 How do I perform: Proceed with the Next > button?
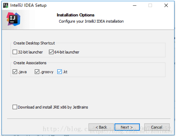[x=127, y=127]
